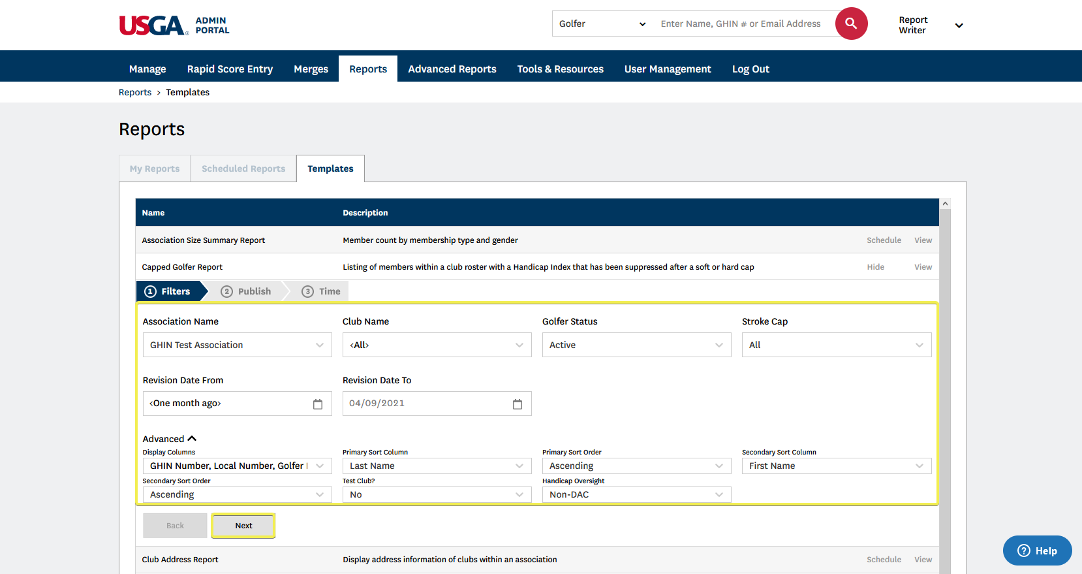Click the USGA Admin Portal logo
Screen dimensions: 1082x574
tap(174, 25)
